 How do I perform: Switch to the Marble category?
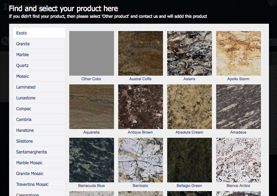coord(39,55)
